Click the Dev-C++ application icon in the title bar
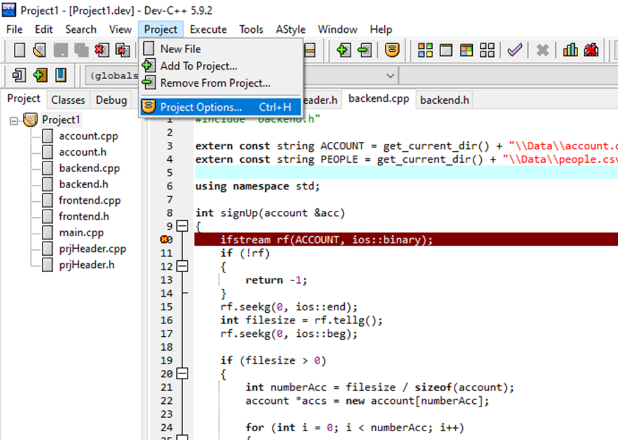Viewport: 618px width, 440px height. pos(9,10)
